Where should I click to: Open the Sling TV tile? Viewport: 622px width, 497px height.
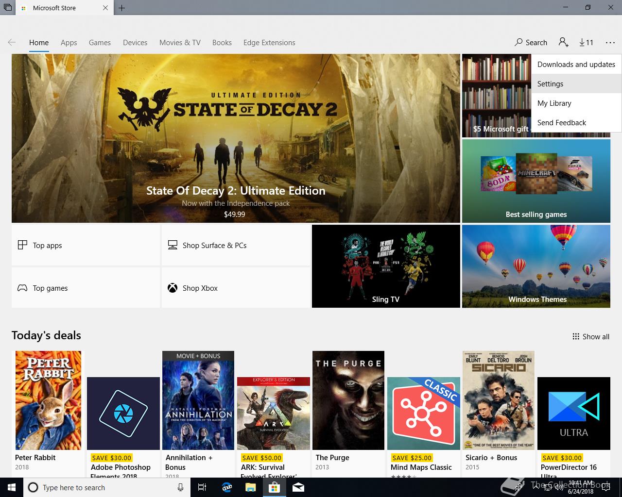tap(386, 266)
